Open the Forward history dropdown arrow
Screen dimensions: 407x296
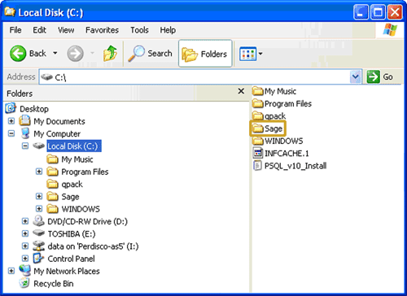pos(92,53)
